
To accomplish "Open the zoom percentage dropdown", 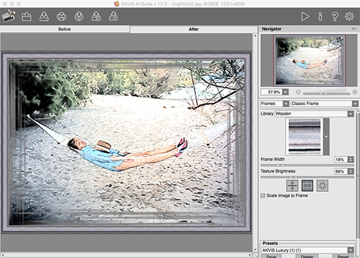I will (x=285, y=92).
